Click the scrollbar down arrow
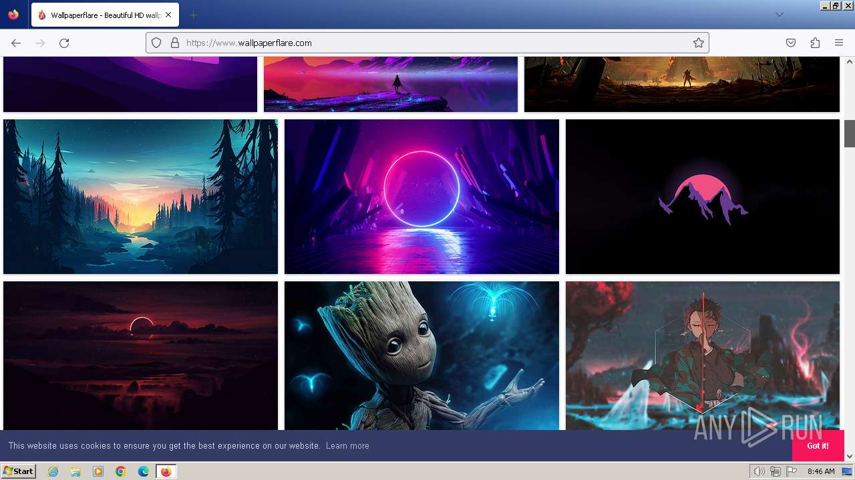This screenshot has height=480, width=855. (x=850, y=456)
